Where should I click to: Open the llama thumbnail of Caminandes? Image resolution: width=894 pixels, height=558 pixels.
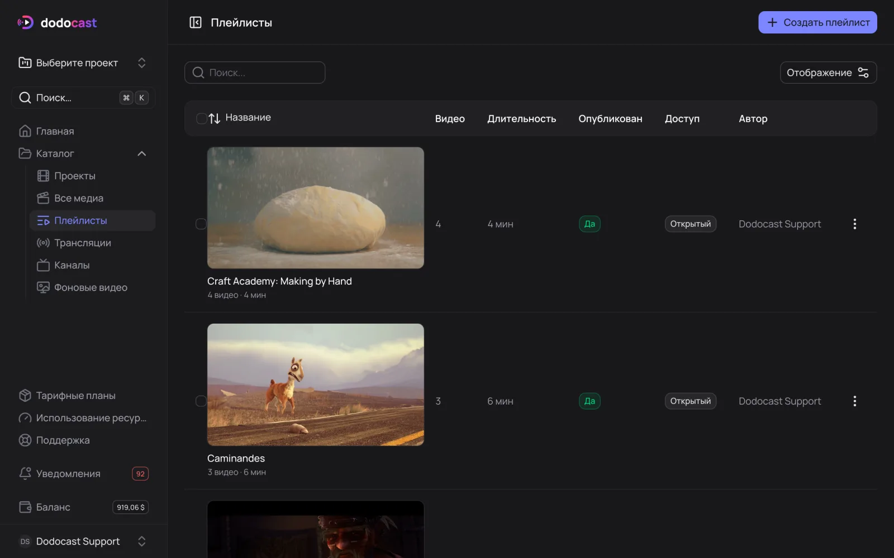coord(316,384)
